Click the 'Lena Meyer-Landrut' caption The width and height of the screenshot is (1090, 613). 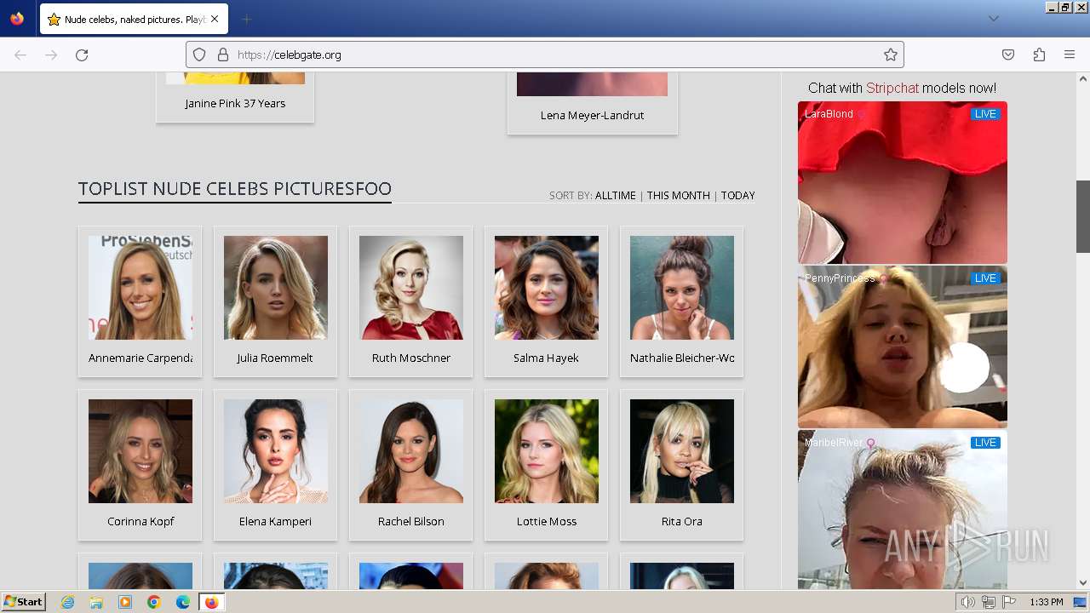[593, 115]
